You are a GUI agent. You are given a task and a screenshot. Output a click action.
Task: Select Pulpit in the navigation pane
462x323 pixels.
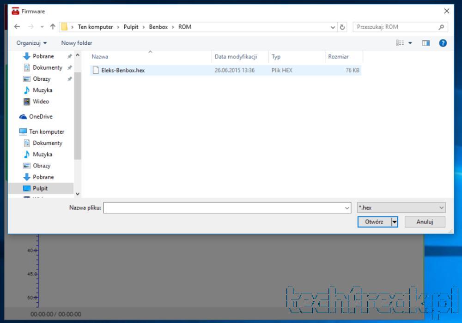click(x=40, y=188)
